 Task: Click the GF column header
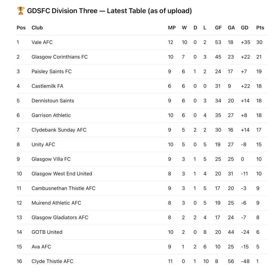point(218,28)
